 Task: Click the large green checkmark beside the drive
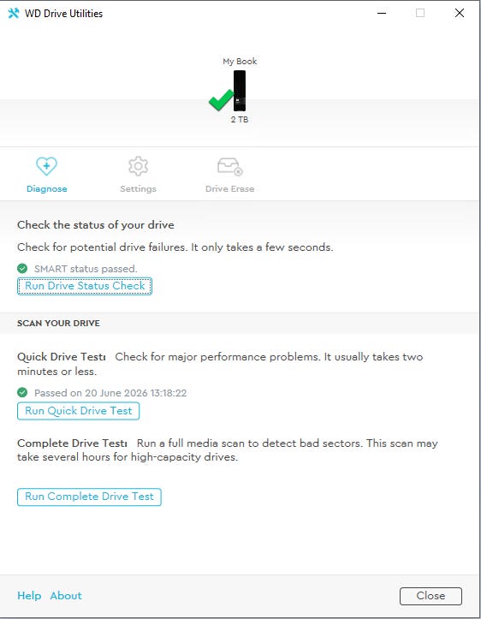(221, 99)
